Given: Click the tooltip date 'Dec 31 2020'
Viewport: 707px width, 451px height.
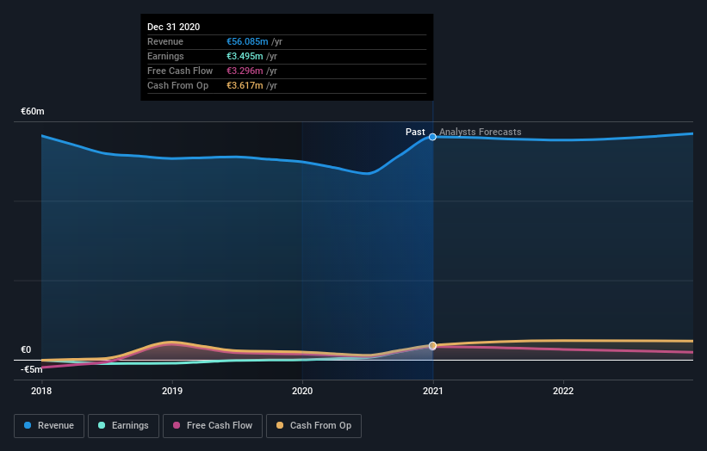Looking at the screenshot, I should pos(174,27).
